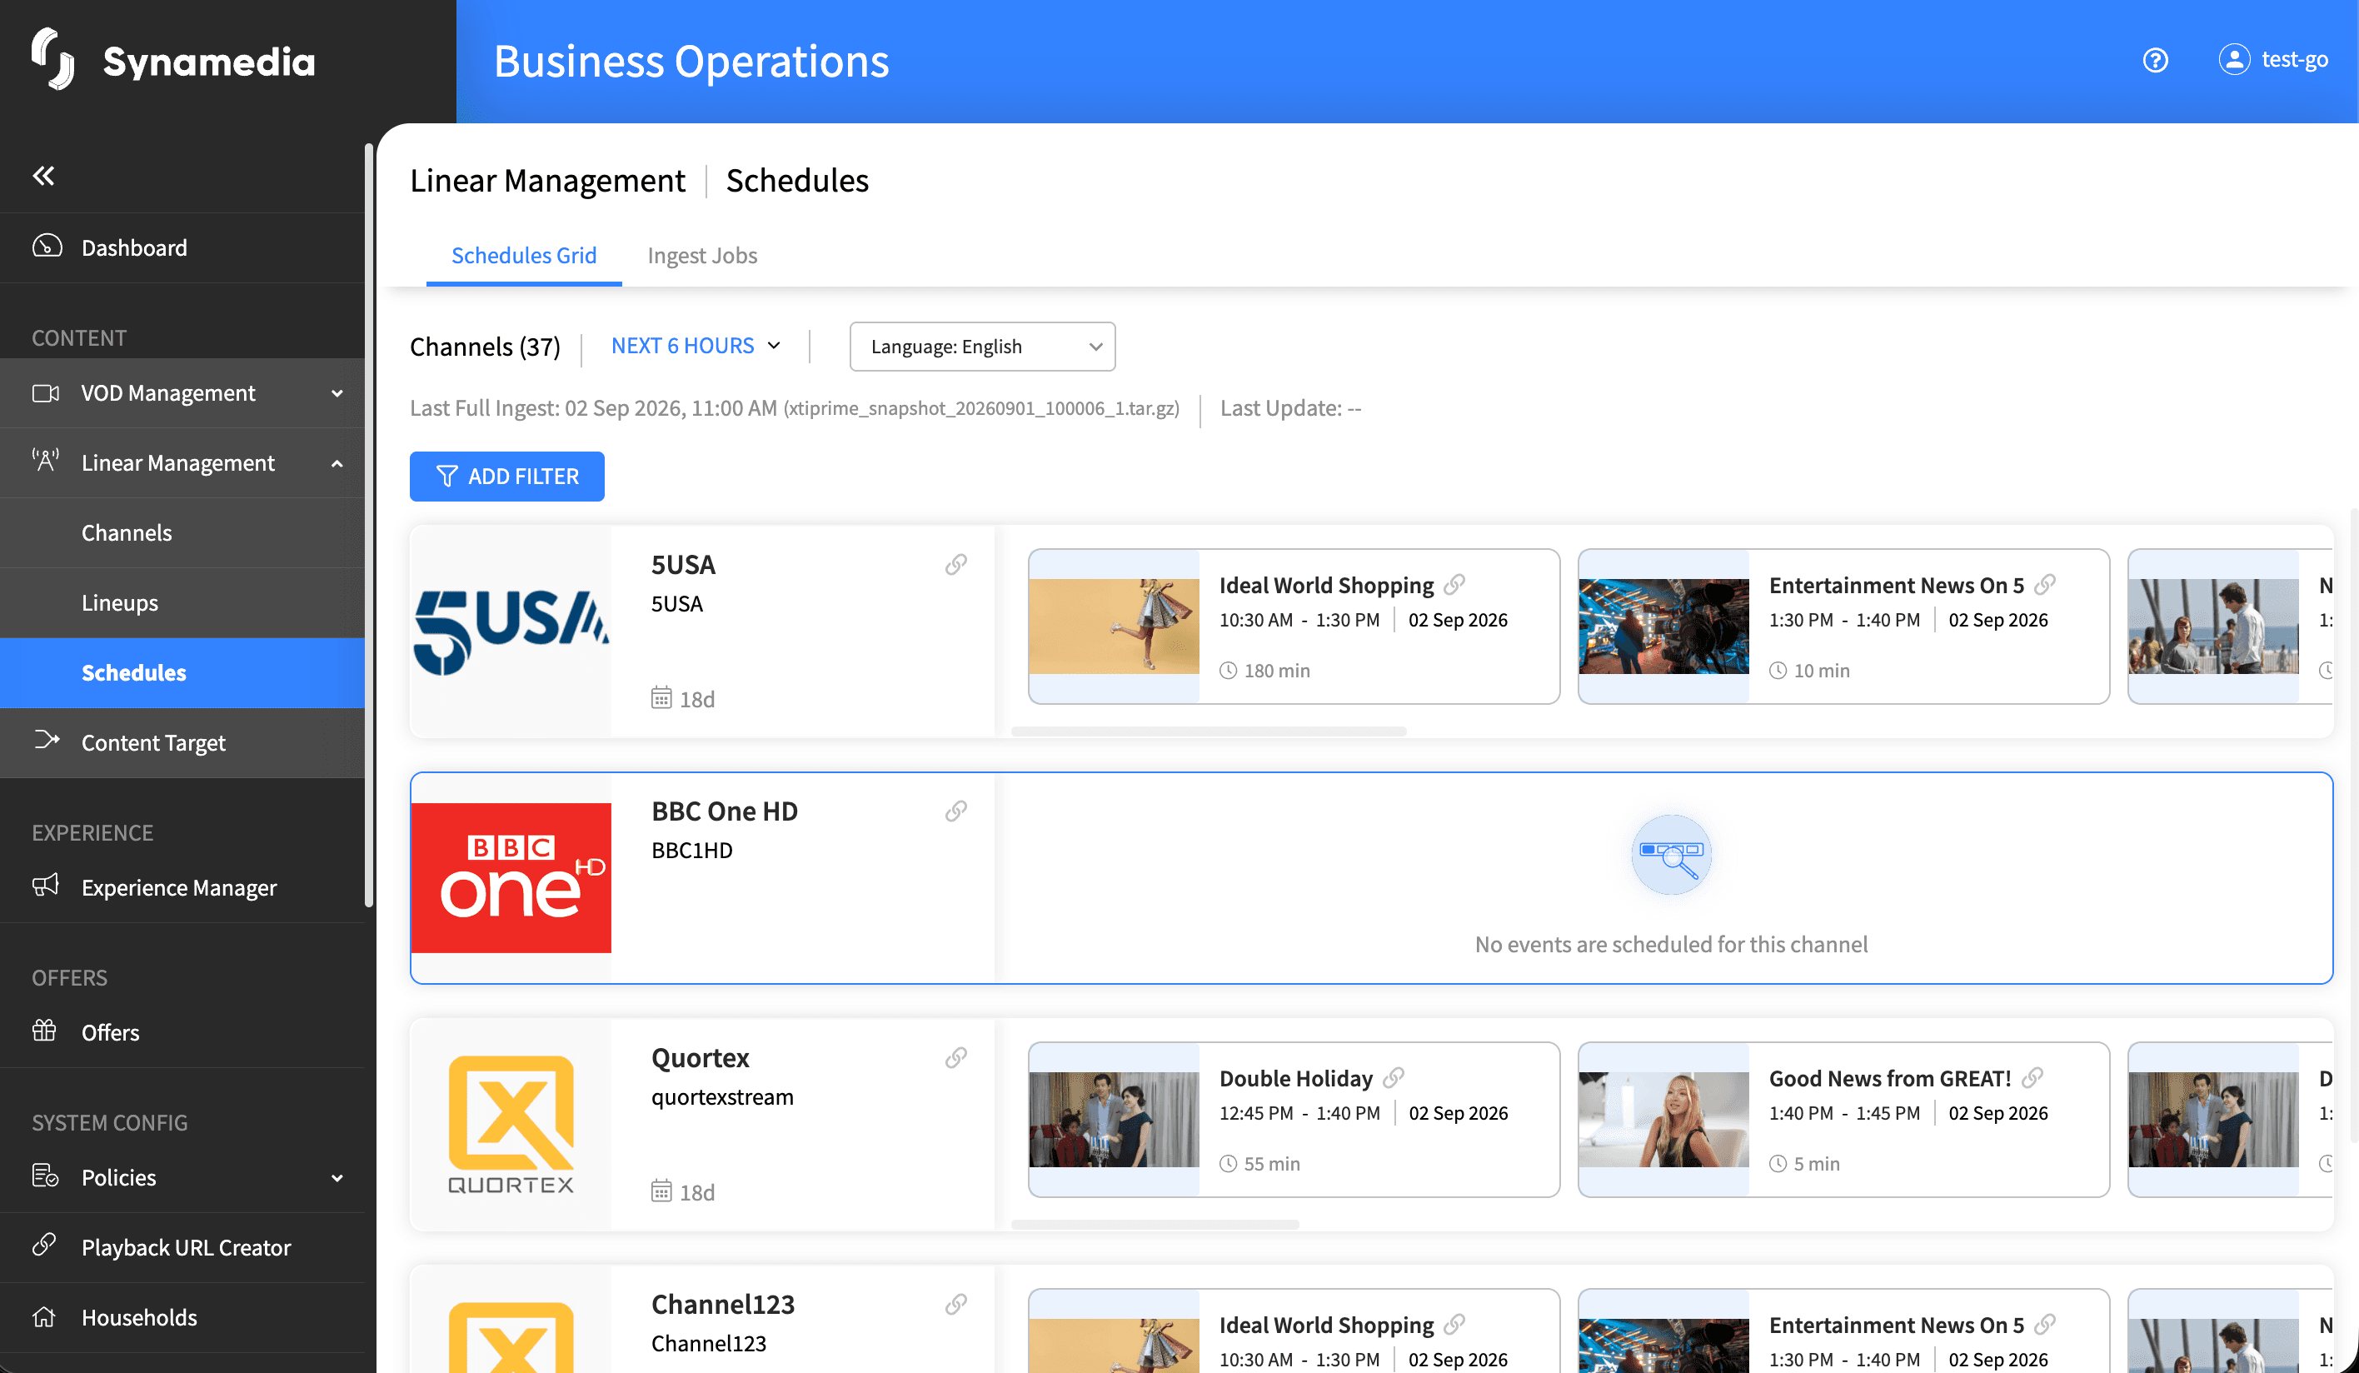Open Double Holiday event thumbnail
The width and height of the screenshot is (2359, 1373).
[x=1113, y=1119]
